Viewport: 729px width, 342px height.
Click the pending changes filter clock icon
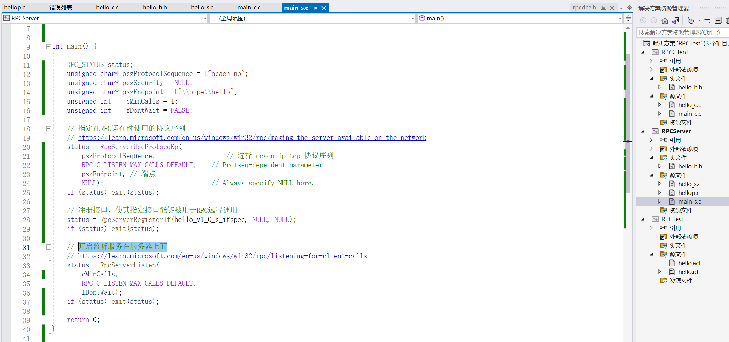point(690,21)
